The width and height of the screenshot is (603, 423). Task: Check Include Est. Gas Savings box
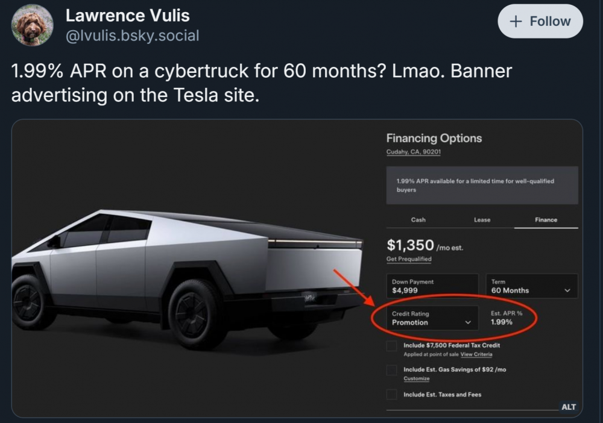coord(392,371)
